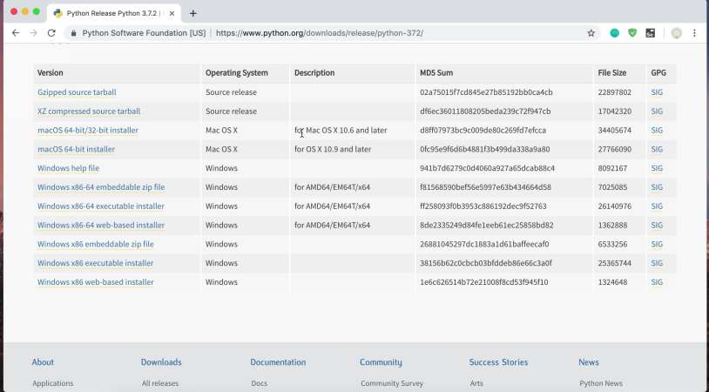Open SIG for Windows x86 executable installer
This screenshot has width=709, height=392.
pos(657,263)
